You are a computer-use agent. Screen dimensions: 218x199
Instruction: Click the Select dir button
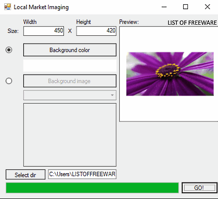(x=26, y=174)
